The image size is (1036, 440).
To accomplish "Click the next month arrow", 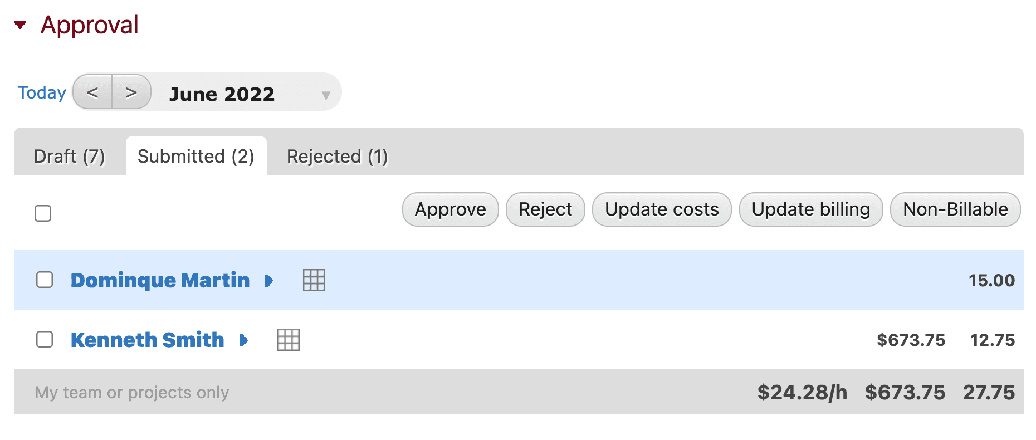I will pyautogui.click(x=131, y=92).
